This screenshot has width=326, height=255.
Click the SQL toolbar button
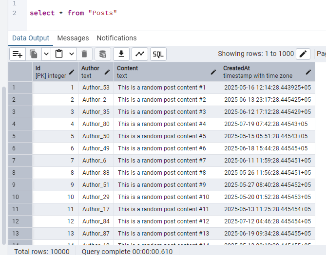tap(158, 54)
